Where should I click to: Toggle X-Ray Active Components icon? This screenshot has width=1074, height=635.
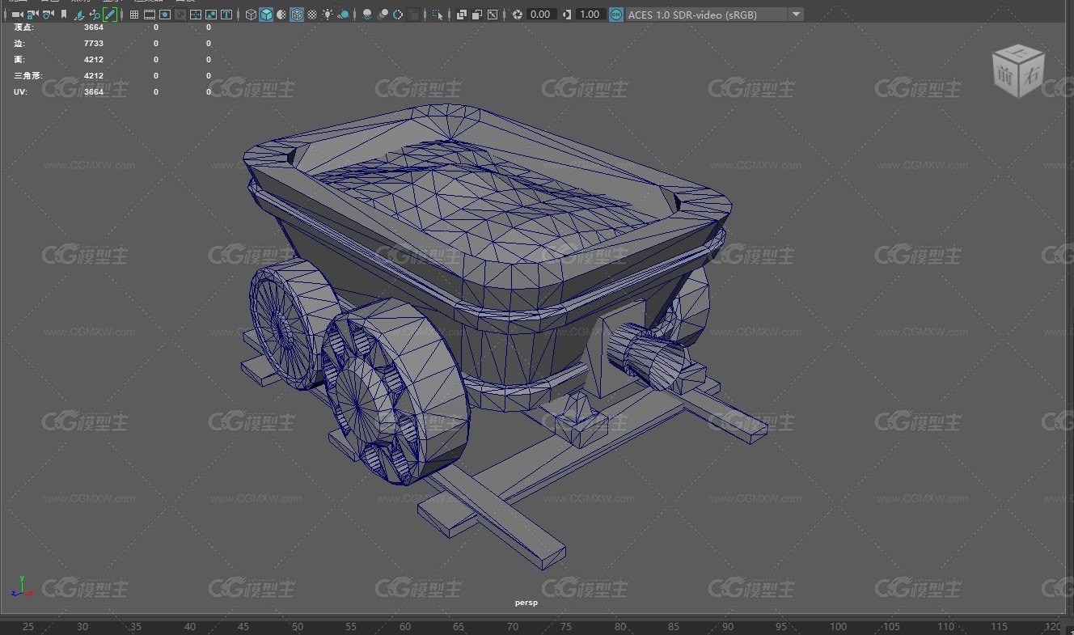(x=477, y=15)
